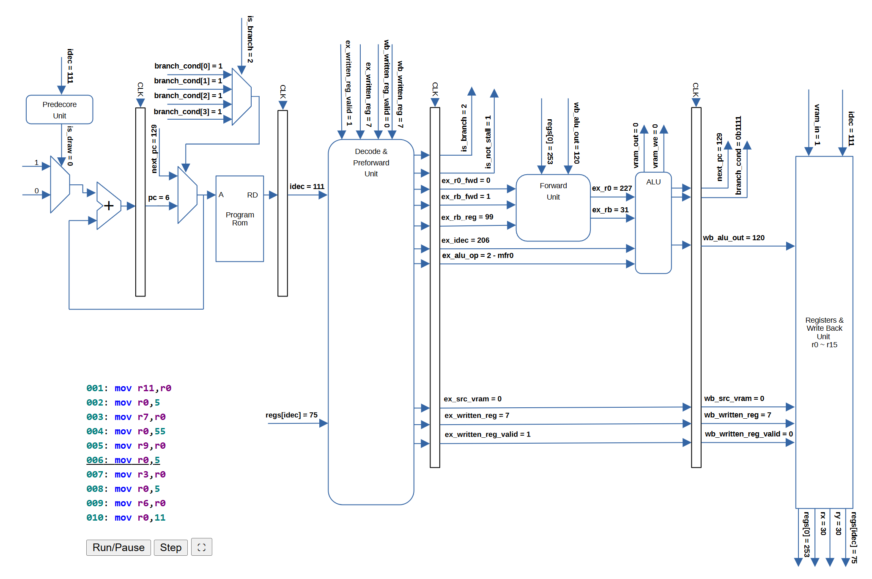Viewport: 872px width, 579px height.
Task: Click the 'wb_alu_out = 120' label
Action: point(734,238)
